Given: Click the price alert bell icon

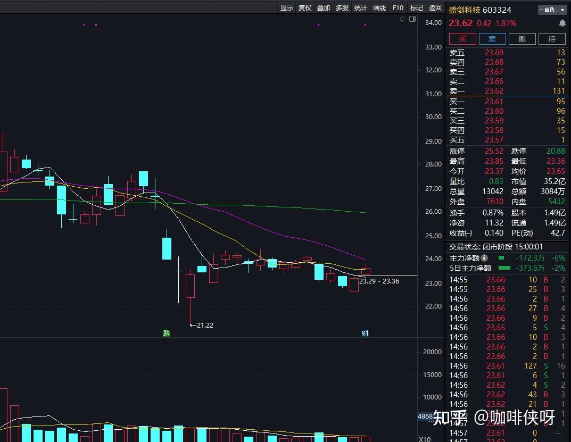Looking at the screenshot, I should click(562, 23).
